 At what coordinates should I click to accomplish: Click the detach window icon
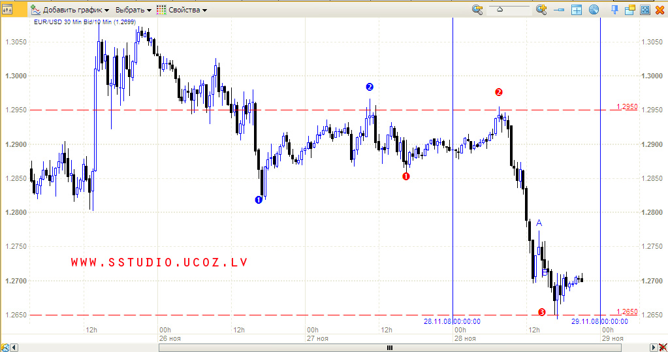(x=629, y=9)
